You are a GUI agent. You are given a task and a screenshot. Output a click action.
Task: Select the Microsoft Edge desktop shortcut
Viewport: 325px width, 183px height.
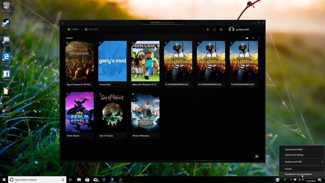click(x=6, y=59)
